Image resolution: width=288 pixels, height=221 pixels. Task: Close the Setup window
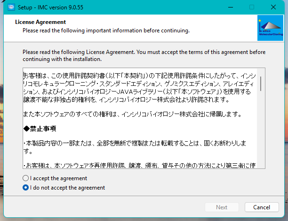point(273,8)
